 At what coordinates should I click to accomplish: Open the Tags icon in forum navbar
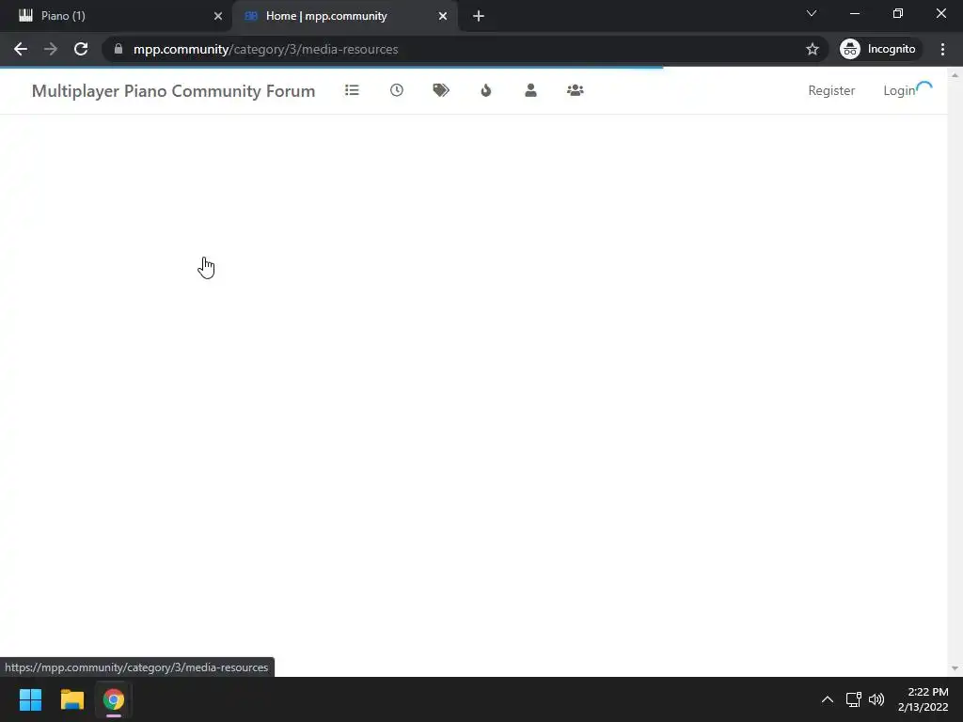pos(441,90)
